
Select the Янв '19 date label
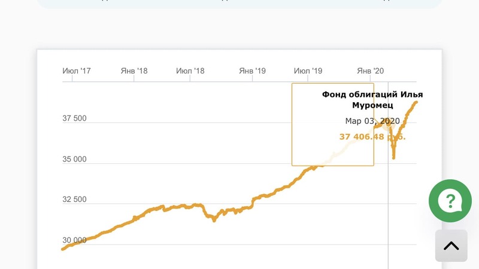252,71
